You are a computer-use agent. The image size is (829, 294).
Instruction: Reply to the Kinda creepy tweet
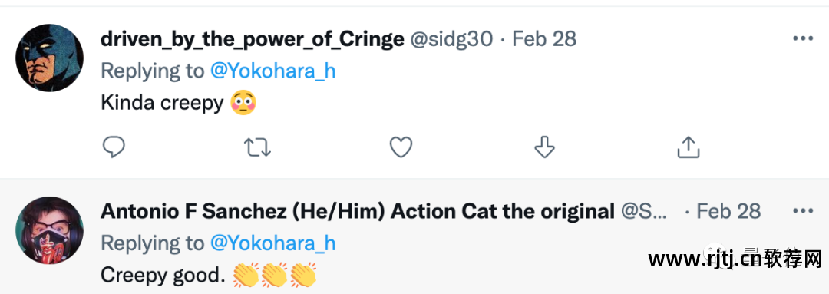[x=113, y=147]
